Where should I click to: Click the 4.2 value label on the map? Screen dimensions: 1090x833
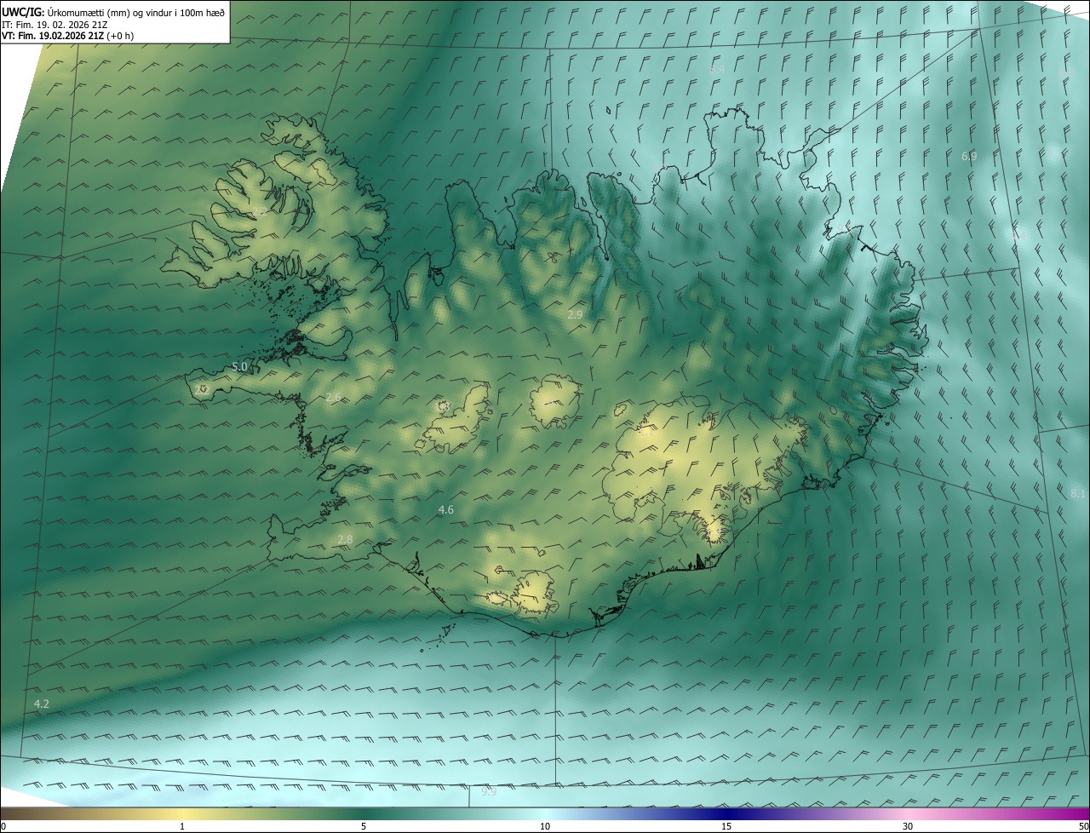point(41,704)
